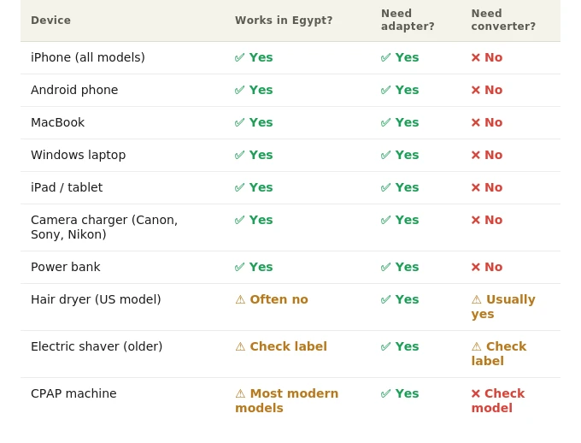581x443 pixels.
Task: Click 'Hair dryer (US model)' device name
Action: (96, 299)
